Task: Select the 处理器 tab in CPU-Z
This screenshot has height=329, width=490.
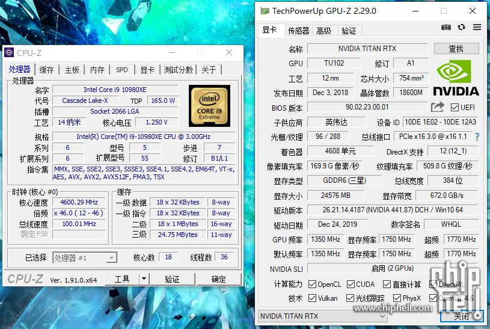Action: [x=19, y=69]
